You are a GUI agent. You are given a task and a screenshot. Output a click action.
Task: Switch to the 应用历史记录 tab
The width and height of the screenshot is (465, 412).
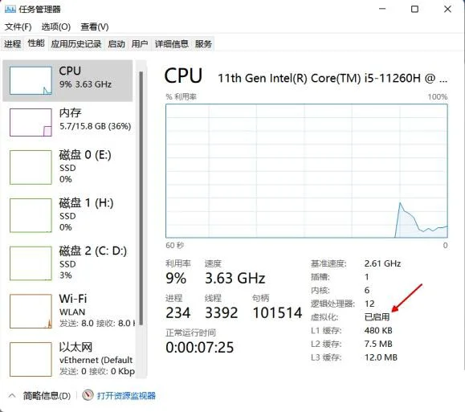[76, 44]
